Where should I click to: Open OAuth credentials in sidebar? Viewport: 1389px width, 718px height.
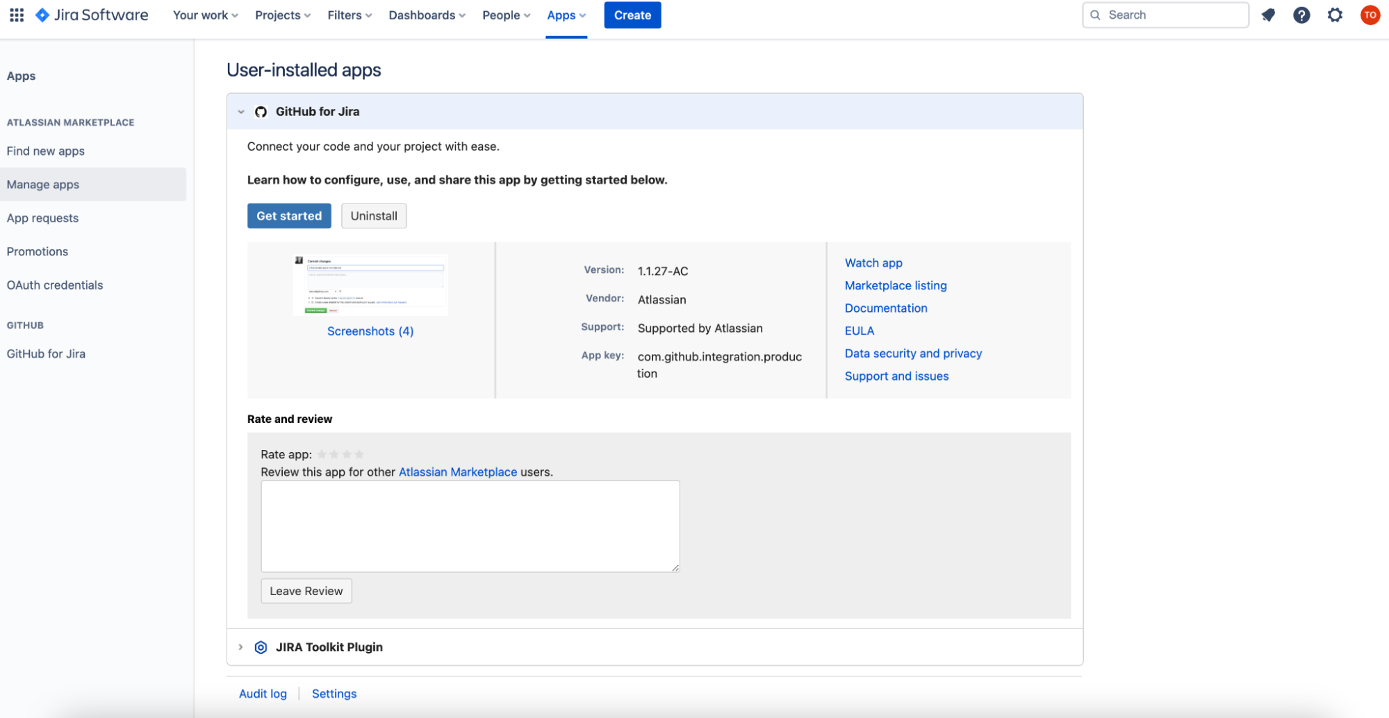tap(55, 285)
